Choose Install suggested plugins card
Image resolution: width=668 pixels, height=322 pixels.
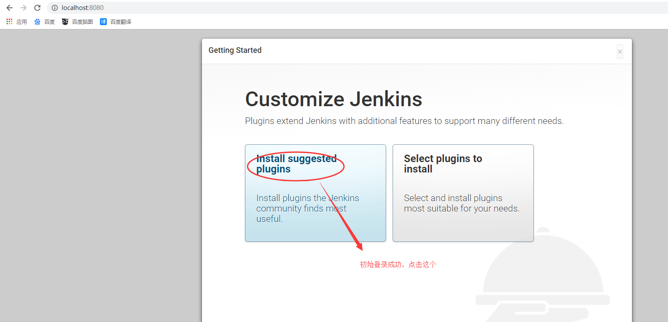(x=315, y=193)
